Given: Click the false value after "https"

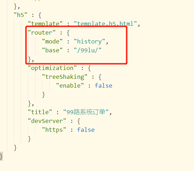Looking at the screenshot, I should click(x=86, y=130).
